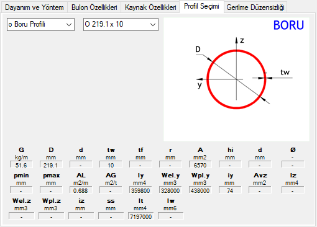Select the Wpl.y field 438000
The height and width of the screenshot is (227, 317).
point(200,190)
